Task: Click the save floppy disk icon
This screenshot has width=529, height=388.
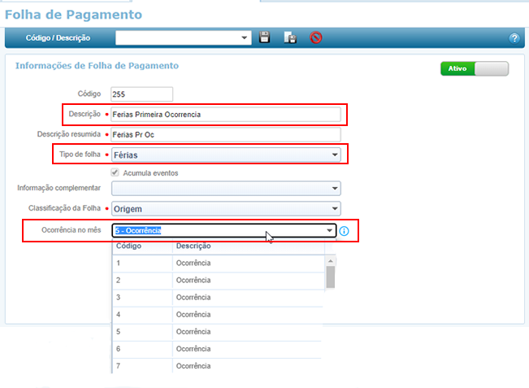Action: 264,37
